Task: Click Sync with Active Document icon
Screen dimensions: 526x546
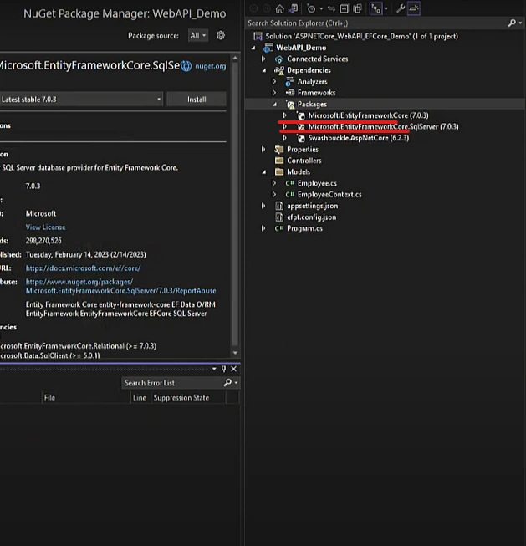Action: coord(331,8)
